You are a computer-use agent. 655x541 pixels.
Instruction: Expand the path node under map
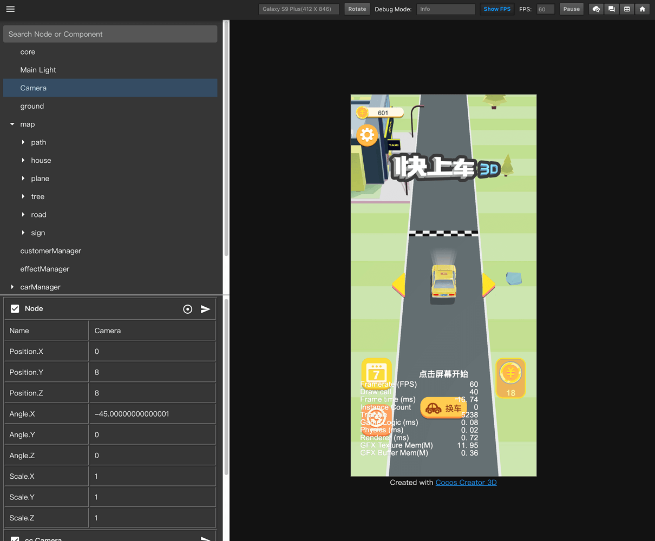23,142
